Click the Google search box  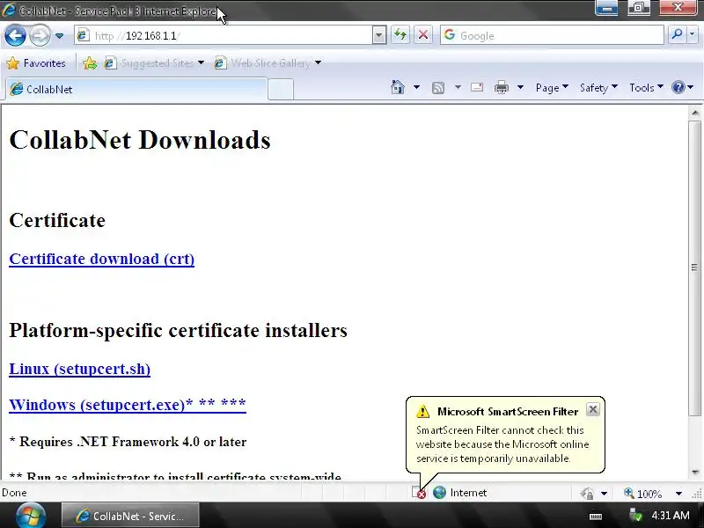(552, 35)
